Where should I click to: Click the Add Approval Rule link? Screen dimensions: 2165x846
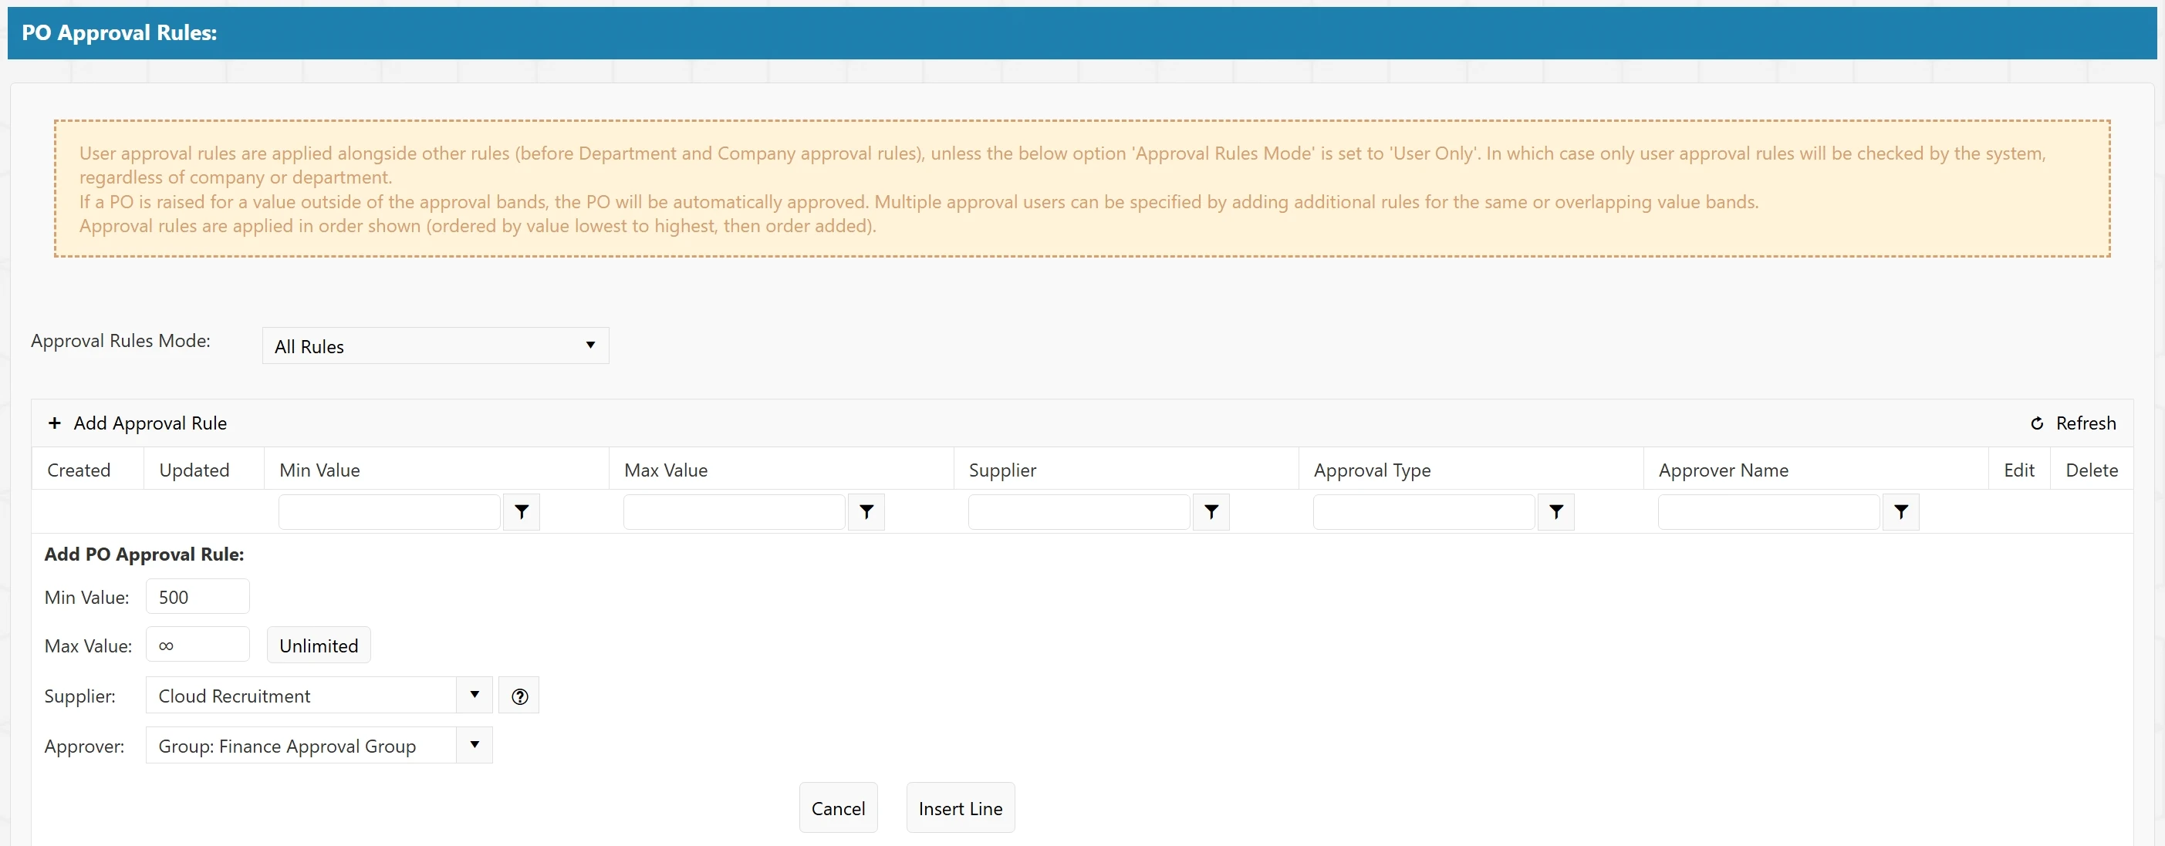click(x=150, y=423)
